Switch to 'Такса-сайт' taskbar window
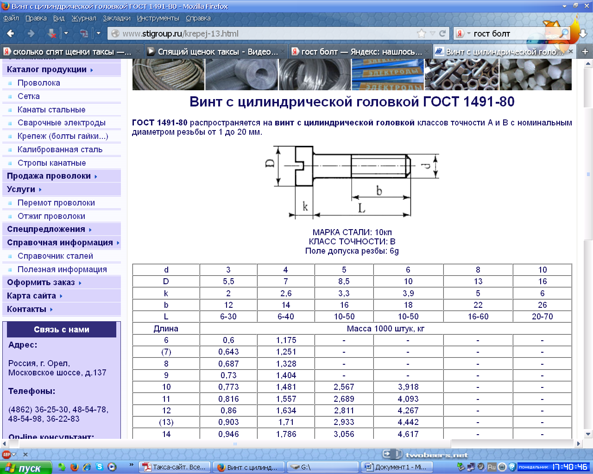The width and height of the screenshot is (593, 474). click(x=176, y=467)
